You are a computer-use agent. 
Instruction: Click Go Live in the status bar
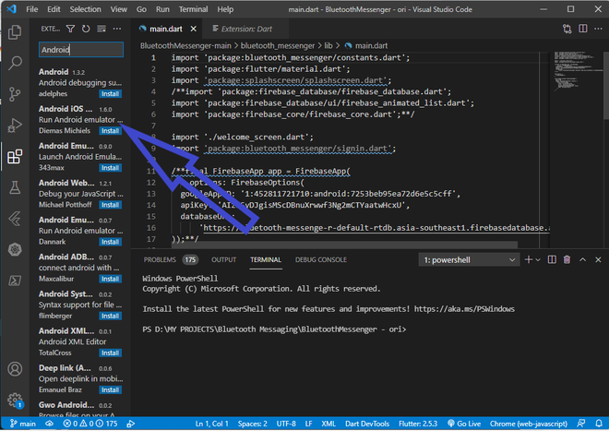[x=464, y=424]
